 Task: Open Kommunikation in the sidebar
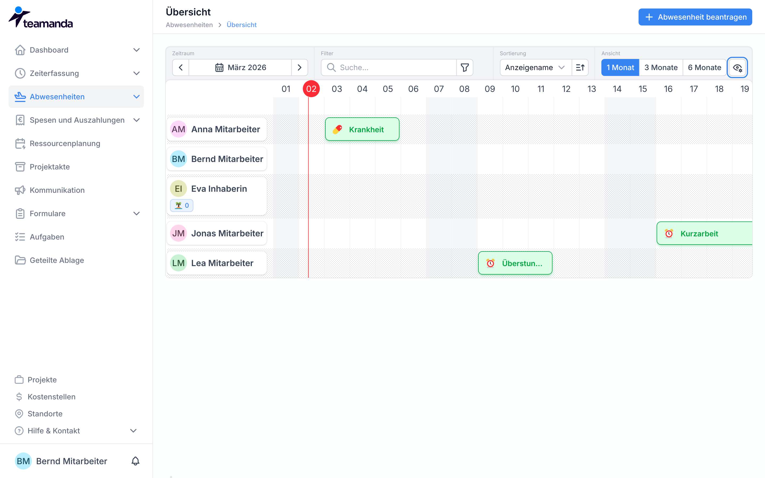pyautogui.click(x=76, y=190)
